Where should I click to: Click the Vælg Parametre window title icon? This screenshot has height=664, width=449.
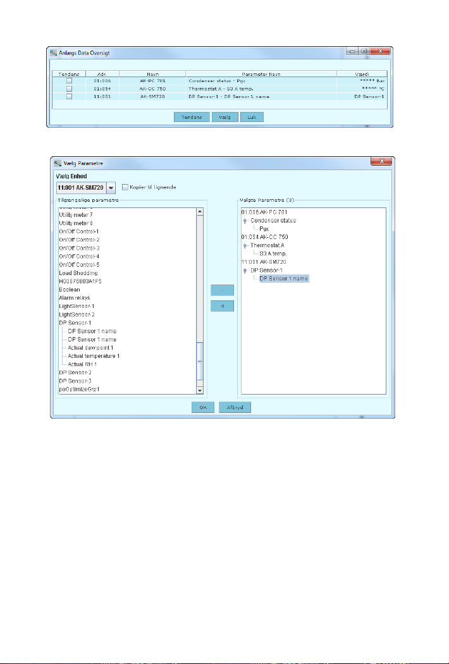point(58,163)
